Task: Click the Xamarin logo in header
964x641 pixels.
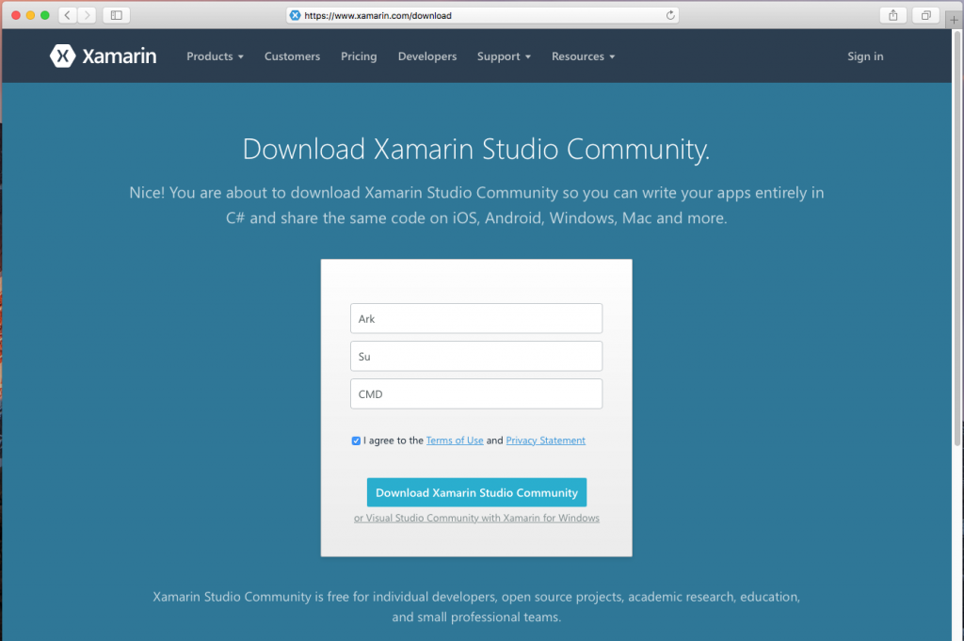Action: tap(103, 56)
